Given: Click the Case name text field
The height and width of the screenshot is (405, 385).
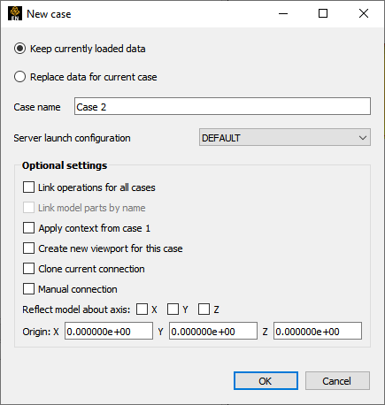Looking at the screenshot, I should tap(222, 106).
